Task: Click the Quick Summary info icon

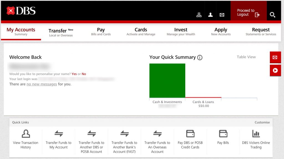Action: point(200,58)
